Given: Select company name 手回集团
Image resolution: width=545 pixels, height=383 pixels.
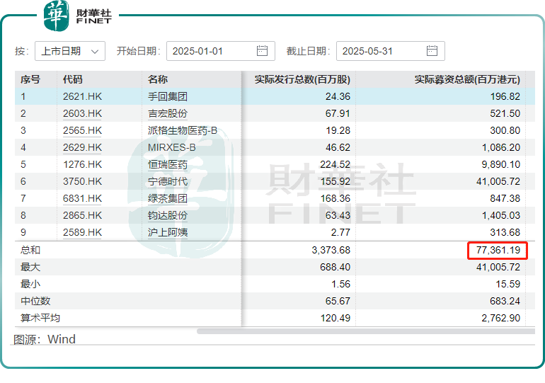Looking at the screenshot, I should (168, 96).
